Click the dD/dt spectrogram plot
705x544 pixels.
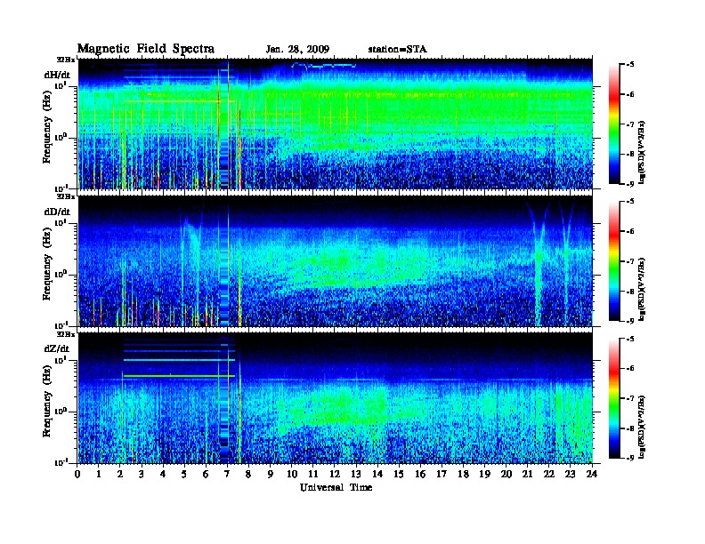[x=336, y=260]
